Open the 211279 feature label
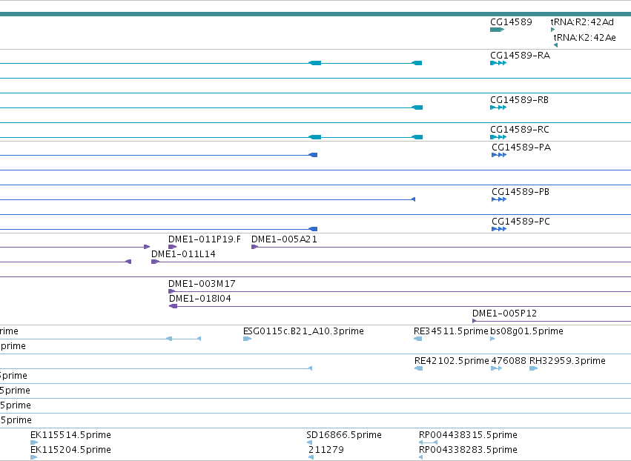The width and height of the screenshot is (631, 461). tap(326, 450)
